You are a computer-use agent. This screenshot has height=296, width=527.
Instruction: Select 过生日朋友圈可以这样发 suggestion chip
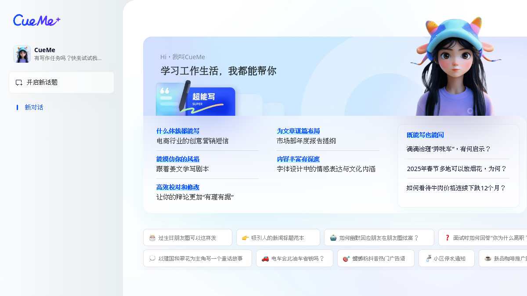point(188,238)
